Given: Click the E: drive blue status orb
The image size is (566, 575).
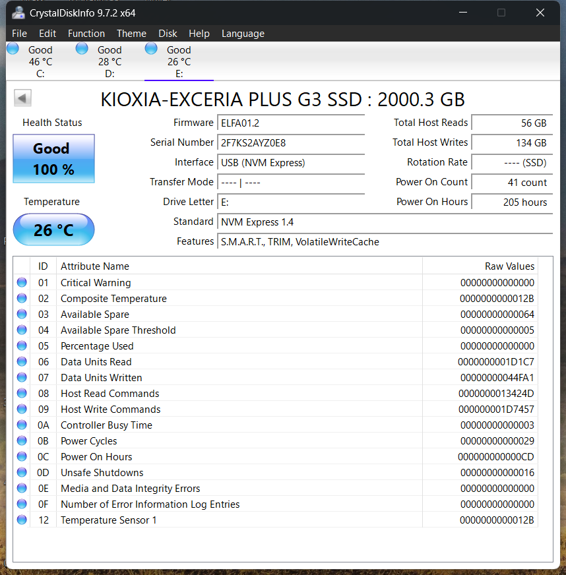Looking at the screenshot, I should 151,48.
